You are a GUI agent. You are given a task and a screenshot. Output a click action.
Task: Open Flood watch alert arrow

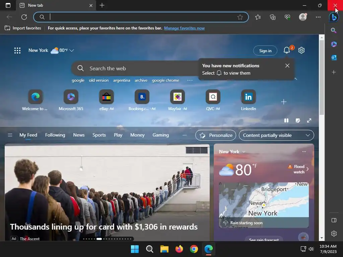[x=307, y=169]
